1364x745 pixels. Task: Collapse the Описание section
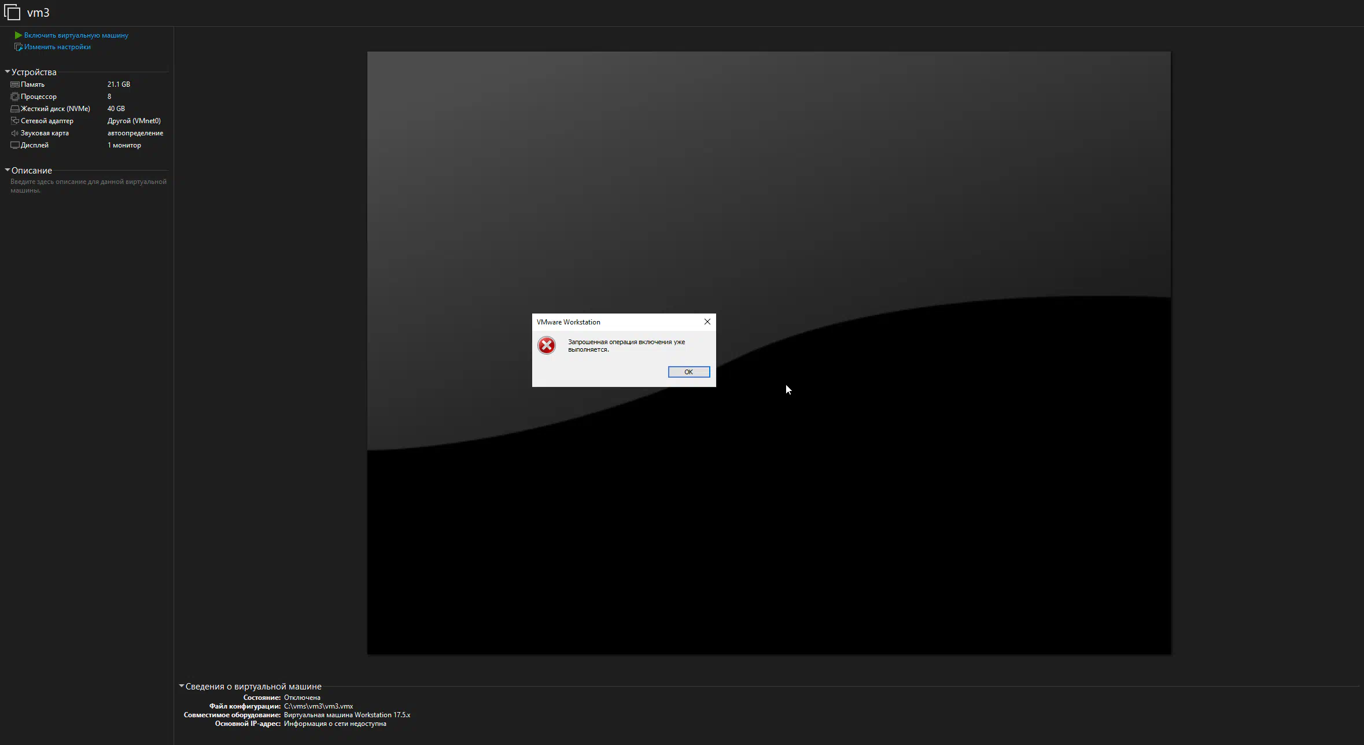(x=8, y=170)
